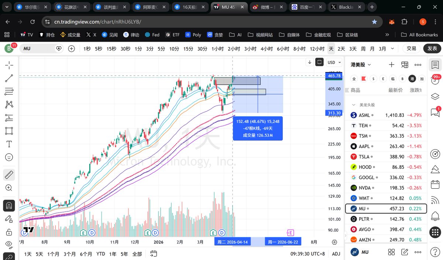Collapse the 美龙头股 watchlist section
This screenshot has height=260, width=443.
pyautogui.click(x=354, y=105)
